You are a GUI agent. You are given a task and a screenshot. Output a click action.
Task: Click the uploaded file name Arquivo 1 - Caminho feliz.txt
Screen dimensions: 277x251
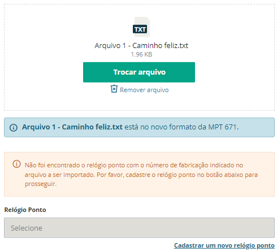point(141,45)
